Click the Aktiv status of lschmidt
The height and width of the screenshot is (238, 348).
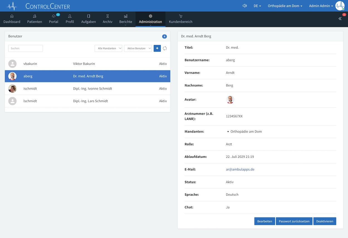(x=163, y=101)
